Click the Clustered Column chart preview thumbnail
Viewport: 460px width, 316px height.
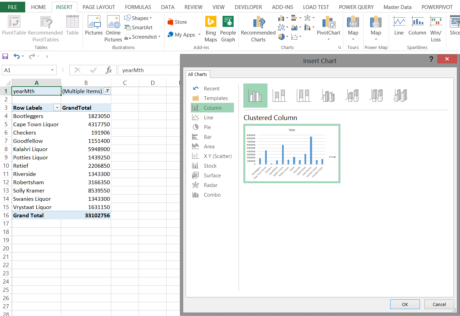click(292, 154)
